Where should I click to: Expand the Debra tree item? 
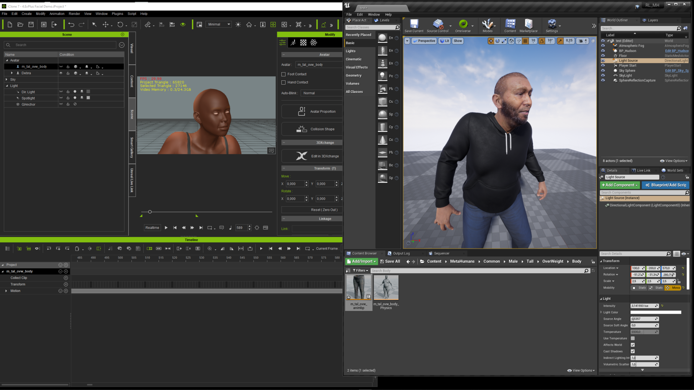12,73
